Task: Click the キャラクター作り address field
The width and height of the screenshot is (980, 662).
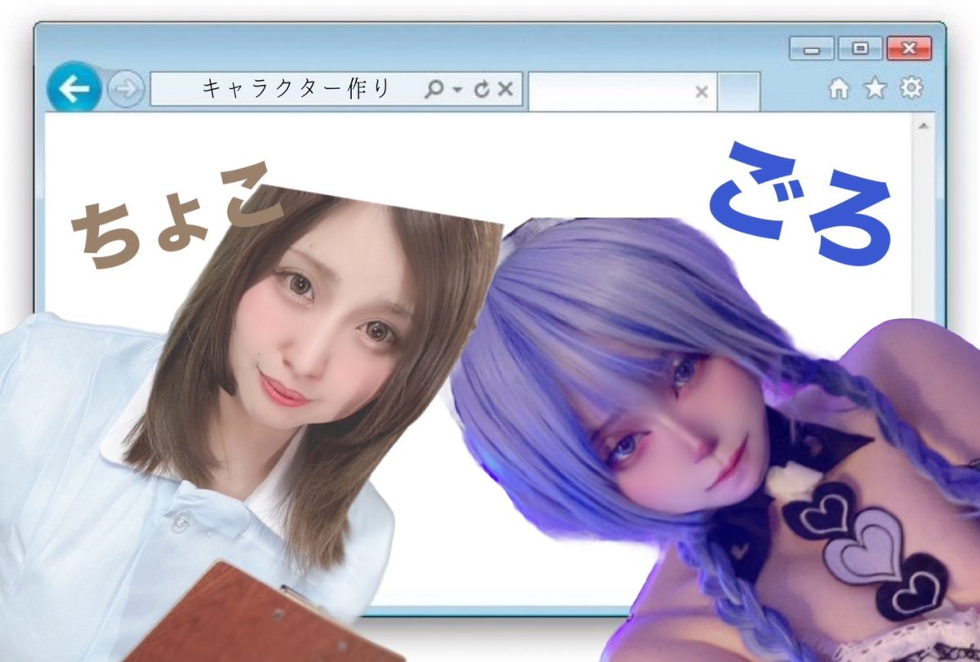Action: (296, 89)
